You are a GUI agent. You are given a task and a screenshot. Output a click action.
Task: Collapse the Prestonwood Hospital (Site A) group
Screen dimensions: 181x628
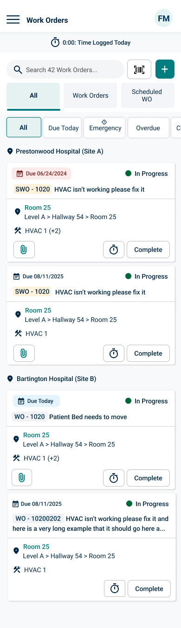coord(55,151)
